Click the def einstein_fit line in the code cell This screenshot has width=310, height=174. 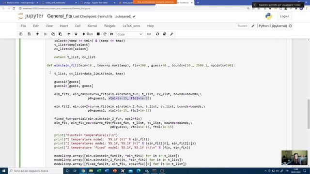(x=141, y=65)
